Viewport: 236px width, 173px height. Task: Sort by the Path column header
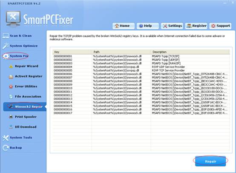[121, 52]
